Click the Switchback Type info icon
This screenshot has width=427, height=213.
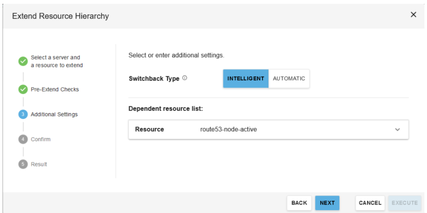[x=185, y=79]
